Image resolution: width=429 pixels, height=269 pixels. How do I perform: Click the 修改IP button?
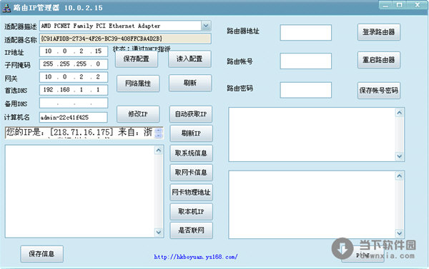pyautogui.click(x=138, y=114)
